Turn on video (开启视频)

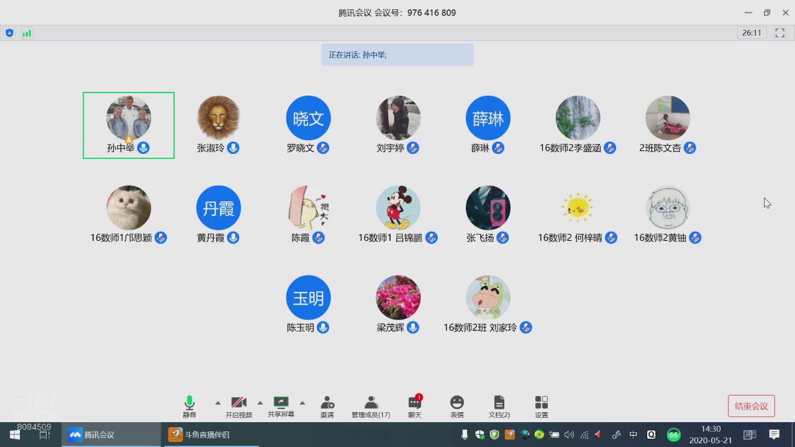(238, 406)
